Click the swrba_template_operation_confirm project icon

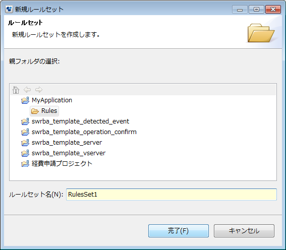[x=25, y=132]
